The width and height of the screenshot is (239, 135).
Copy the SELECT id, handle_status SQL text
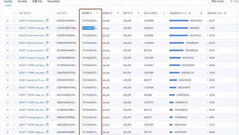(47, 20)
